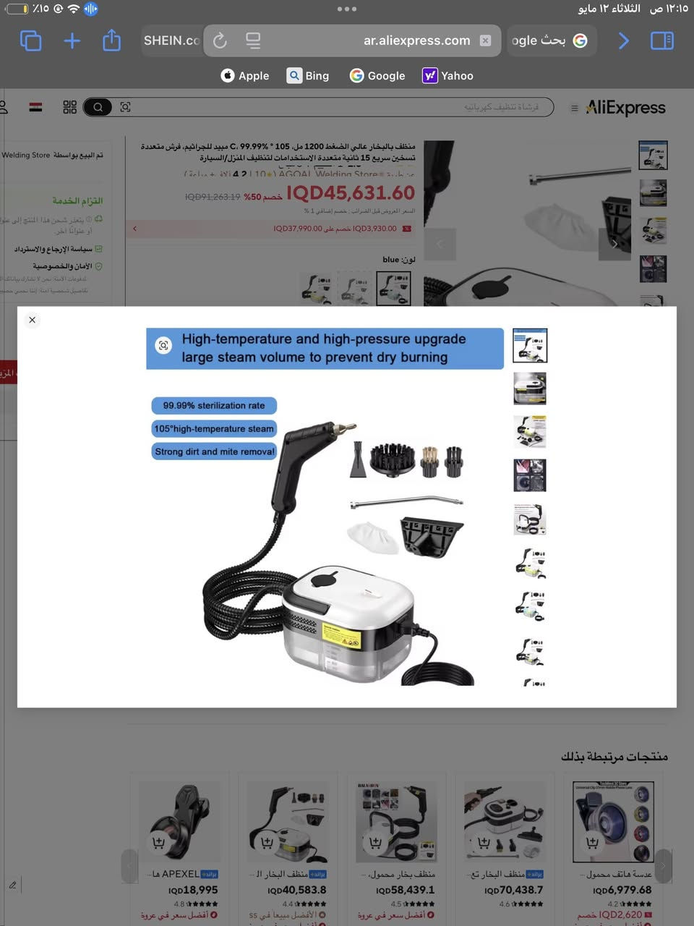Click the '99.99% sterilization rate' label
This screenshot has height=926, width=694.
click(x=214, y=406)
